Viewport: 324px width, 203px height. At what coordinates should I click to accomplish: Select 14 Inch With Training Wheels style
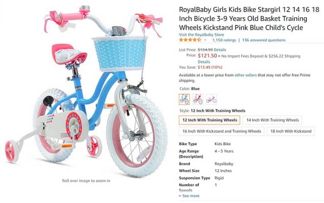click(x=272, y=120)
